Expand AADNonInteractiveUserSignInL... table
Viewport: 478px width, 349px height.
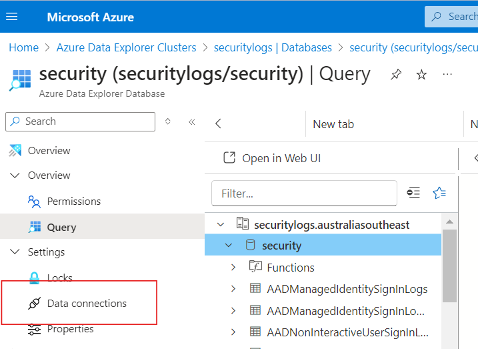[x=233, y=332]
